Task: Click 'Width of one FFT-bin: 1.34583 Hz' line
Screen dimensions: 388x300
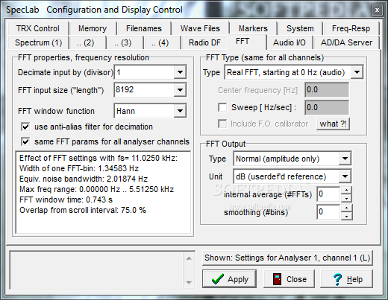Action: click(79, 168)
